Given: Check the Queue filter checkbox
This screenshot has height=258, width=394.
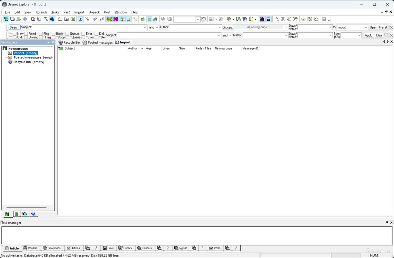Looking at the screenshot, I should click(x=67, y=34).
